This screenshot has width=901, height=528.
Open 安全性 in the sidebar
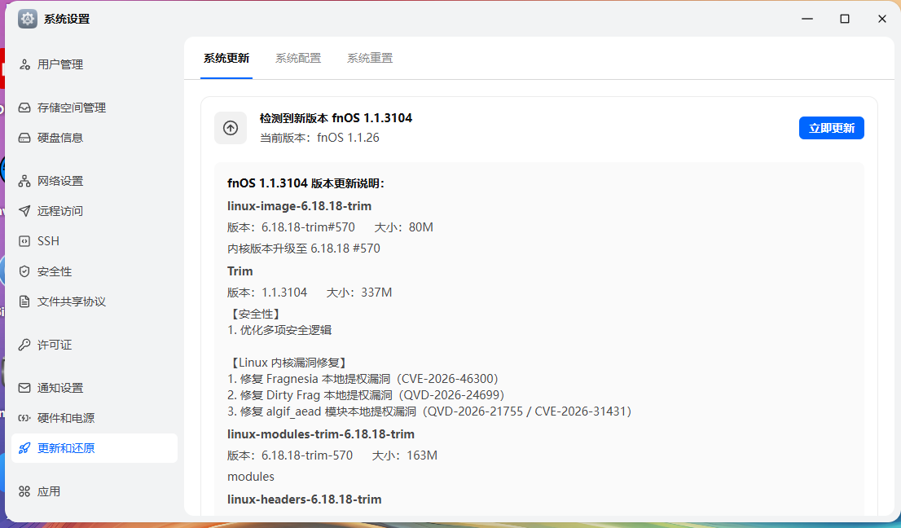(x=94, y=271)
